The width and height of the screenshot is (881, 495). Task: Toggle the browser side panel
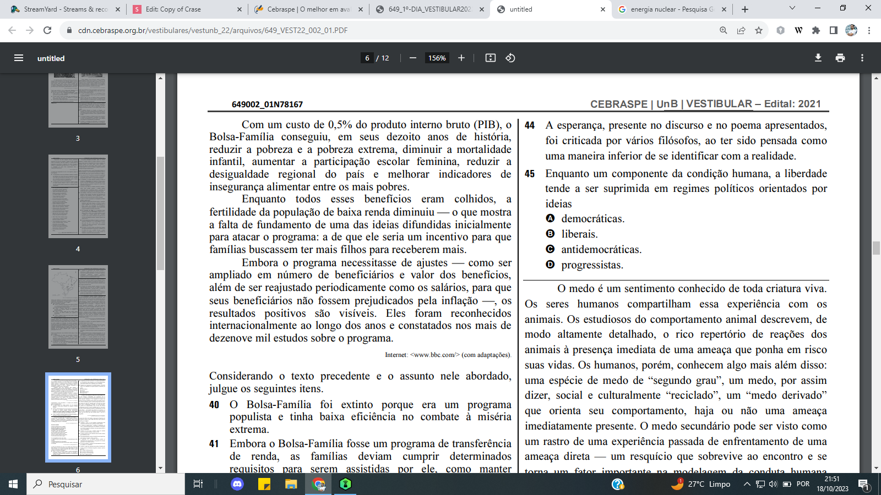click(834, 30)
